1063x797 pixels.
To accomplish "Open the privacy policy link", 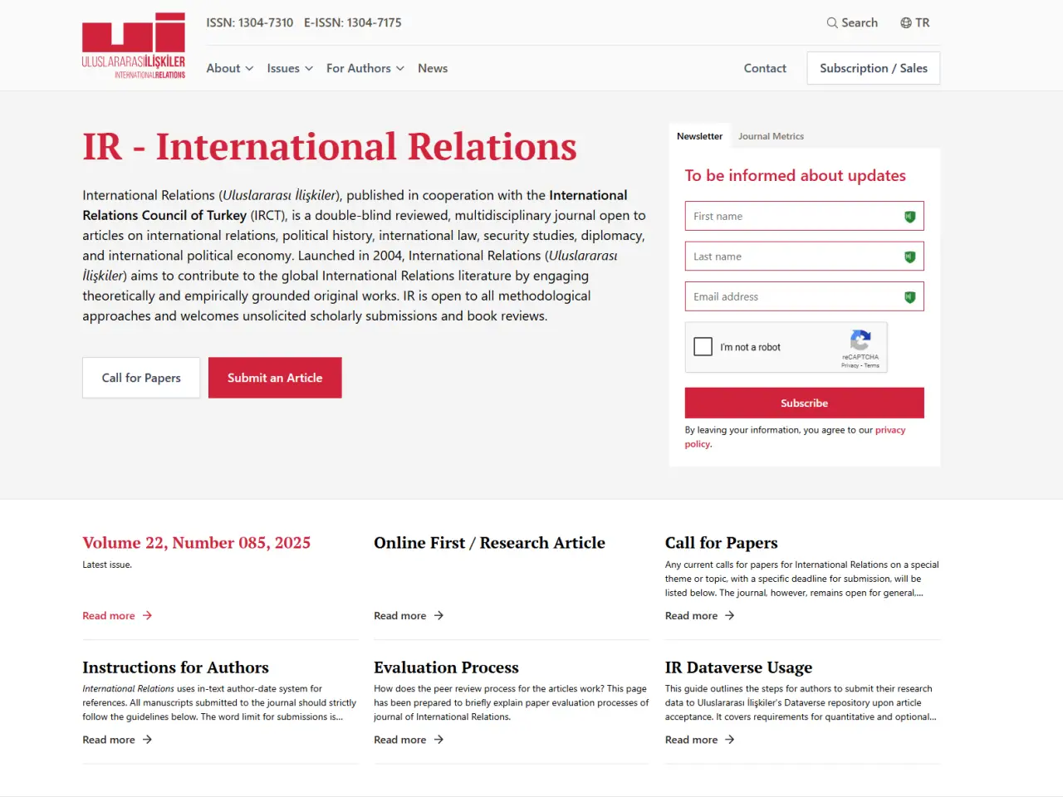I will coord(890,430).
